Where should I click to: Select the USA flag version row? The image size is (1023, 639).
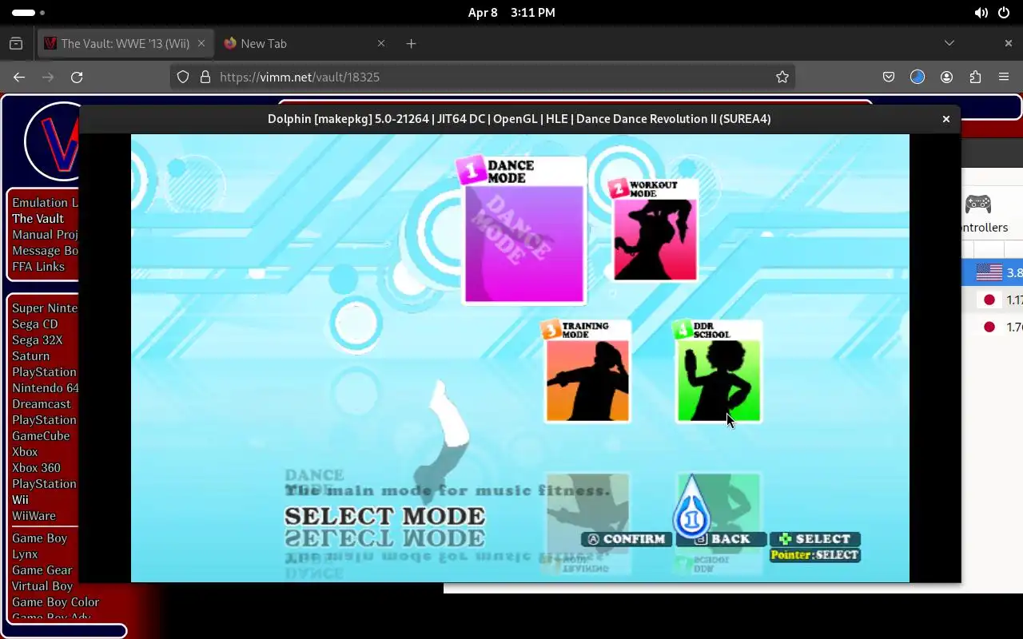click(x=992, y=272)
